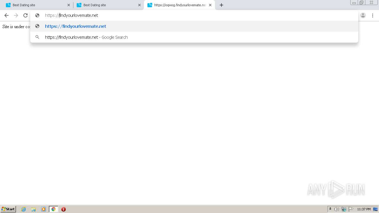Go back to the previous page

point(7,15)
